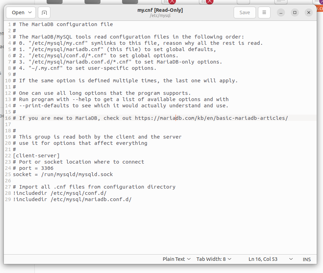323x273 pixels.
Task: Open the Tab Width: 8 dropdown
Action: click(x=213, y=259)
